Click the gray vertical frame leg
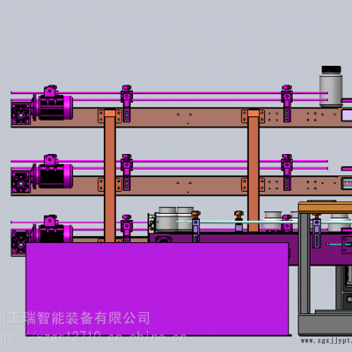 (304, 263)
